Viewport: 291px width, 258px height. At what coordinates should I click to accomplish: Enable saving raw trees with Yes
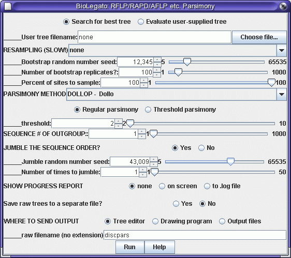[182, 204]
